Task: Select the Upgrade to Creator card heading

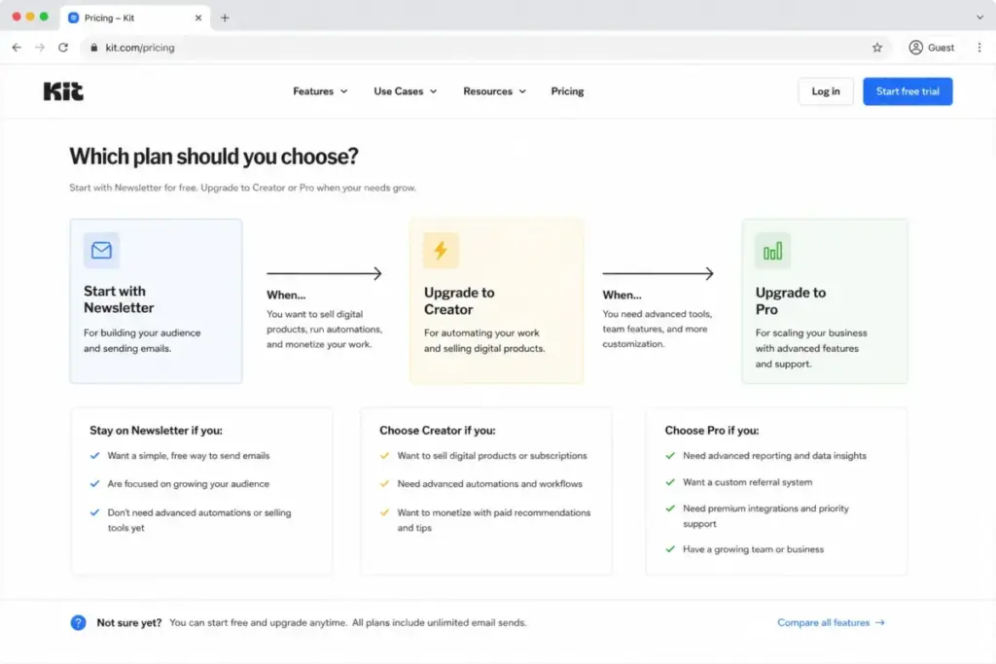Action: pyautogui.click(x=459, y=301)
